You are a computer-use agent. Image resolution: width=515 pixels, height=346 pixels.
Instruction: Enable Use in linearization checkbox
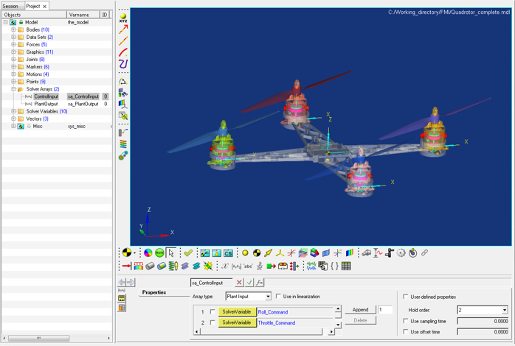tap(278, 297)
